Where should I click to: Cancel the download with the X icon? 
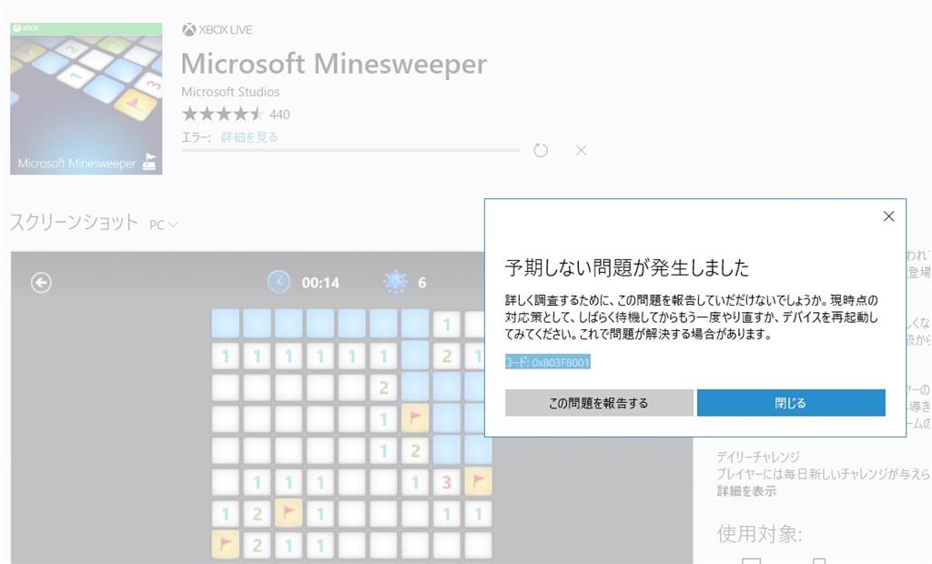[582, 150]
